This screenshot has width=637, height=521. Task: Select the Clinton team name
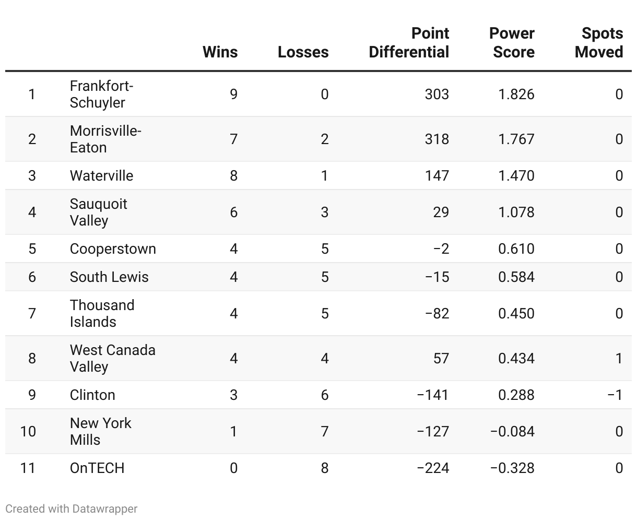pos(92,395)
